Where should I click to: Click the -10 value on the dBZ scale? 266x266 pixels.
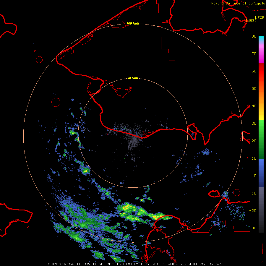coord(253,193)
